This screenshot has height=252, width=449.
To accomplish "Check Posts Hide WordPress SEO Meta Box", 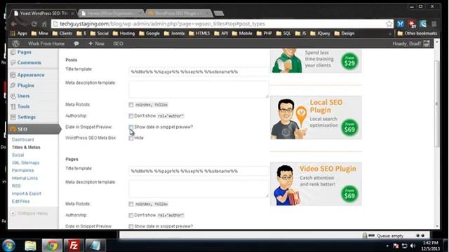I will pos(131,138).
